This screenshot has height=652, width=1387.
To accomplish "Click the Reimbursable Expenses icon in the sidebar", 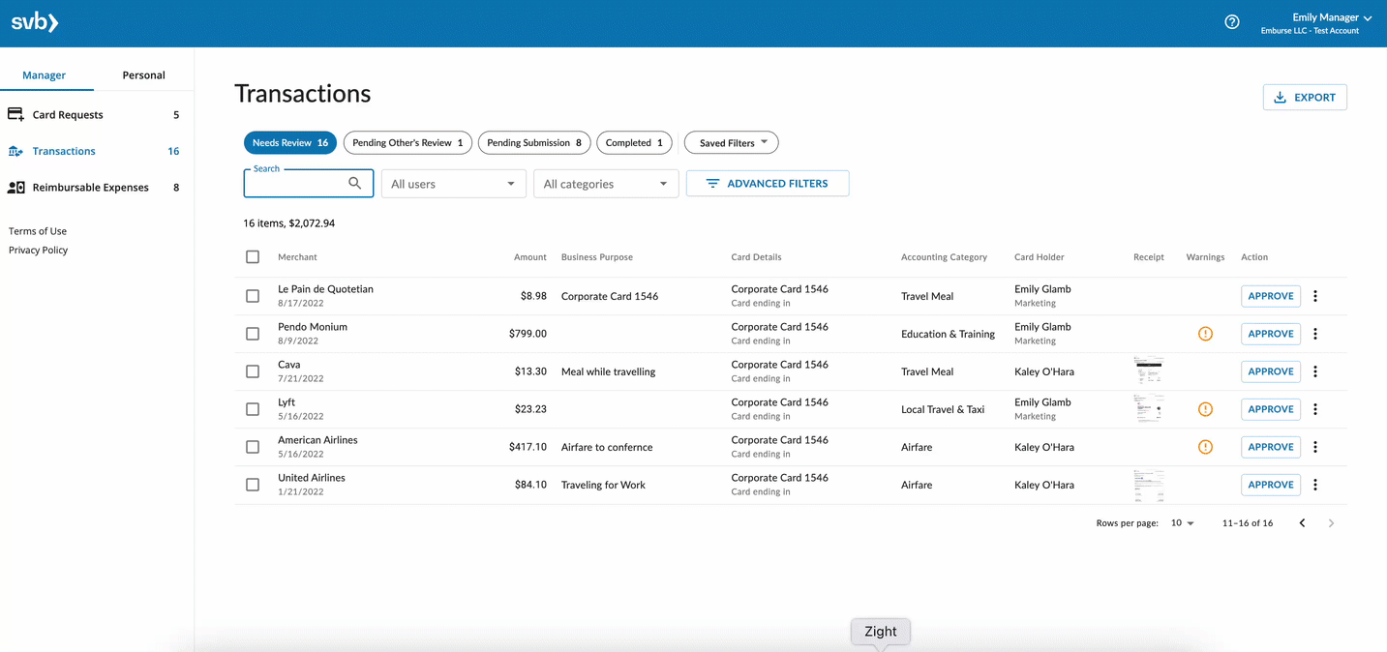I will point(15,188).
